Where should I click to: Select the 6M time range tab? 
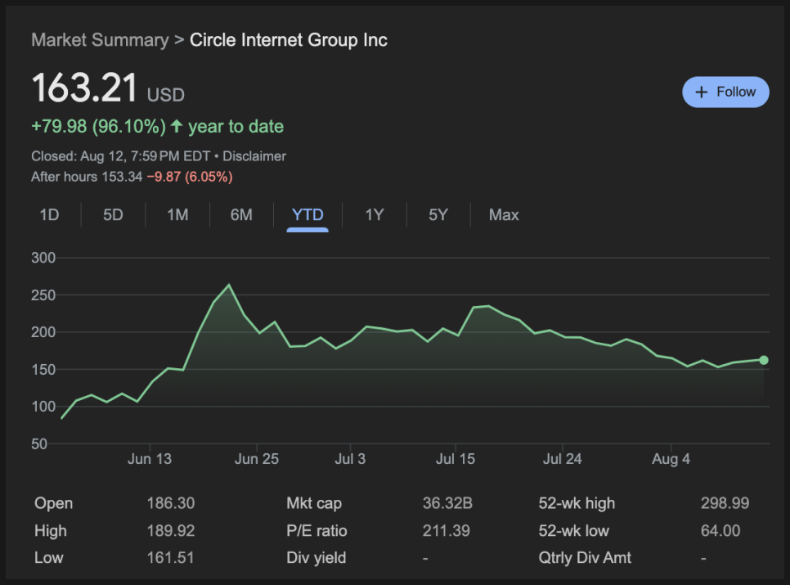pos(241,215)
